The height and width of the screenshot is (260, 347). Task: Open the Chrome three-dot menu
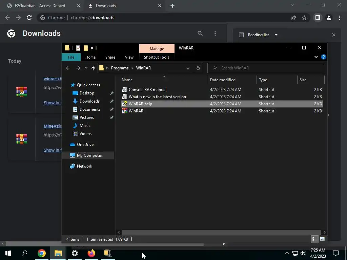(x=340, y=18)
